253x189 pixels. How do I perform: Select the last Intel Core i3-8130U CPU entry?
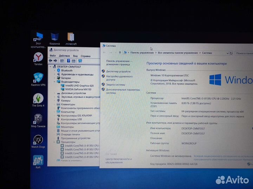point(82,157)
